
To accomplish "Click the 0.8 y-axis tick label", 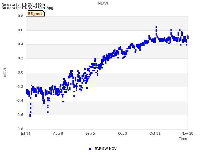I will click(21, 16).
